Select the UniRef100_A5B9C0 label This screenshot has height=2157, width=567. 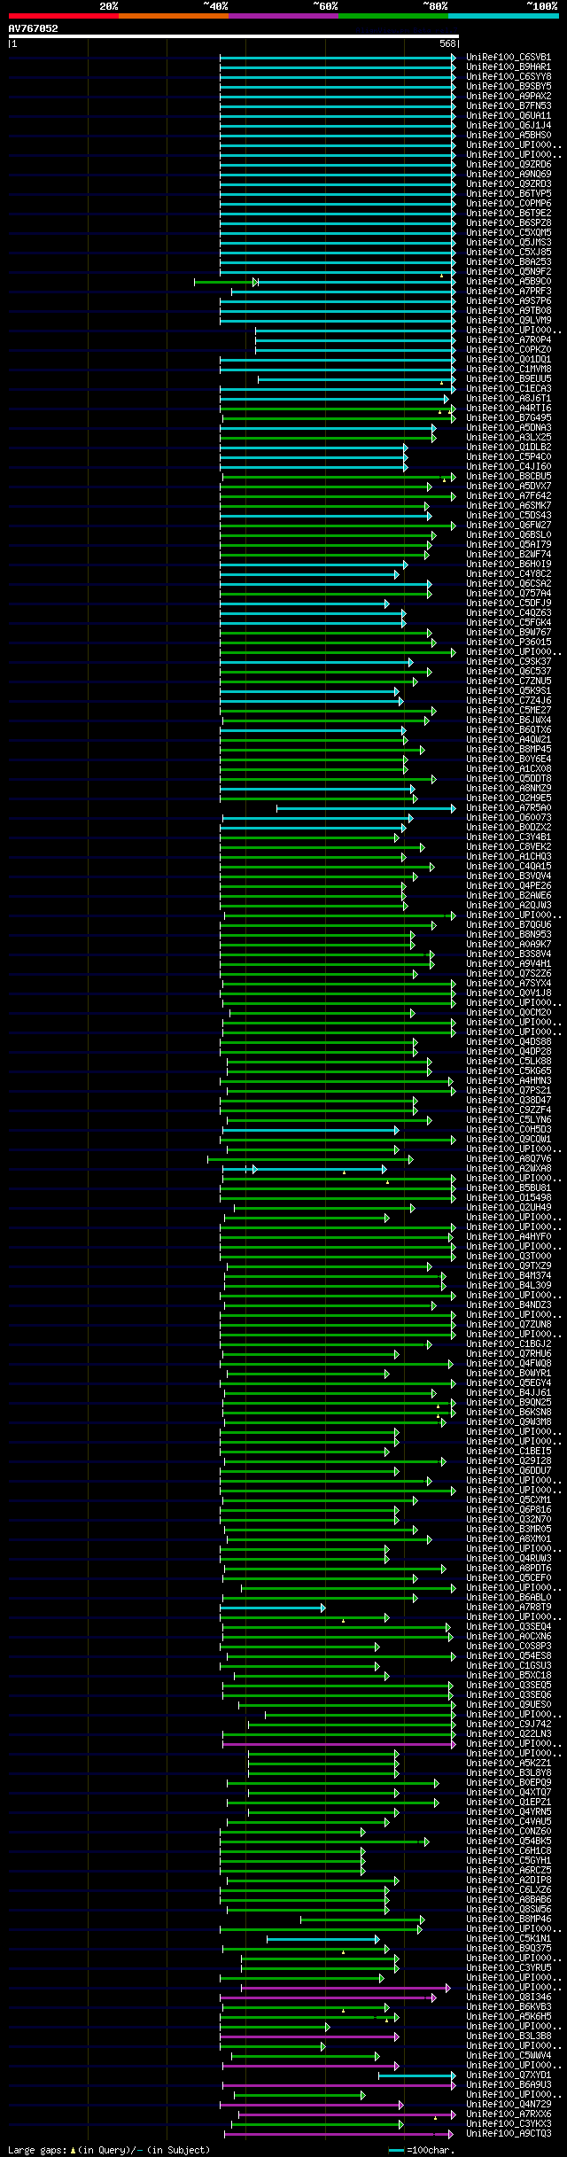point(509,281)
